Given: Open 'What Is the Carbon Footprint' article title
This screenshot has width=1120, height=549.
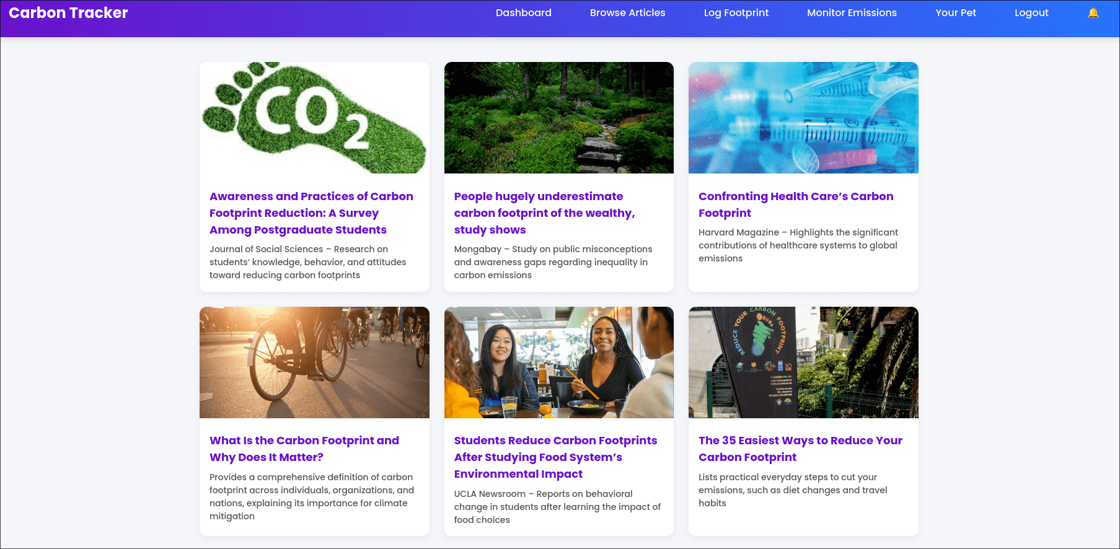Looking at the screenshot, I should pos(304,449).
